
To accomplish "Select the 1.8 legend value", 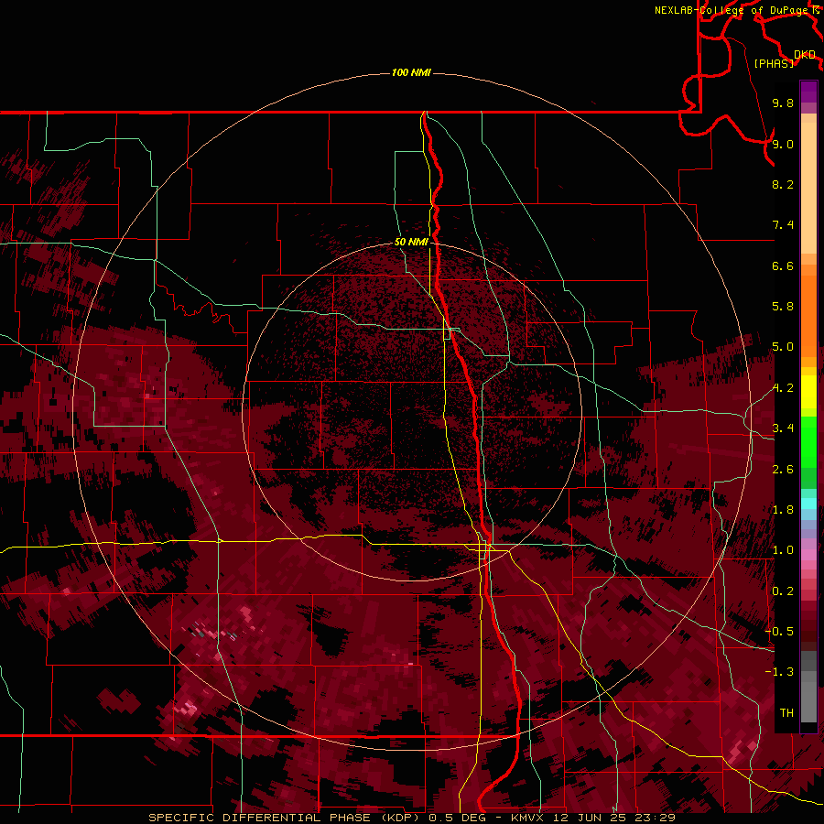I will (783, 510).
